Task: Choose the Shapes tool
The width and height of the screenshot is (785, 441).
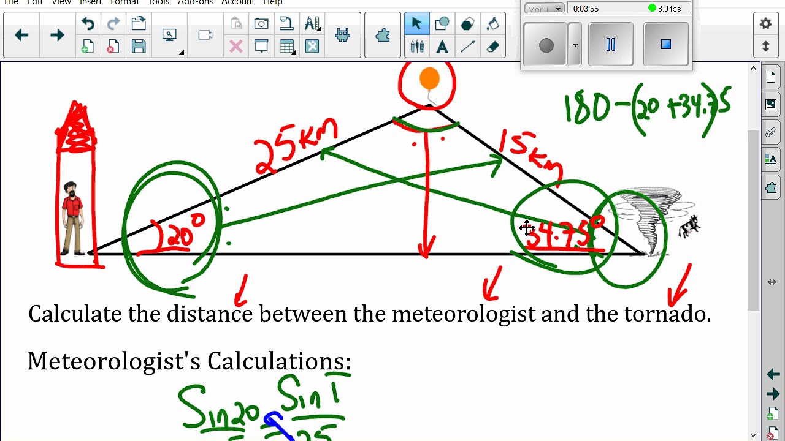Action: [442, 24]
